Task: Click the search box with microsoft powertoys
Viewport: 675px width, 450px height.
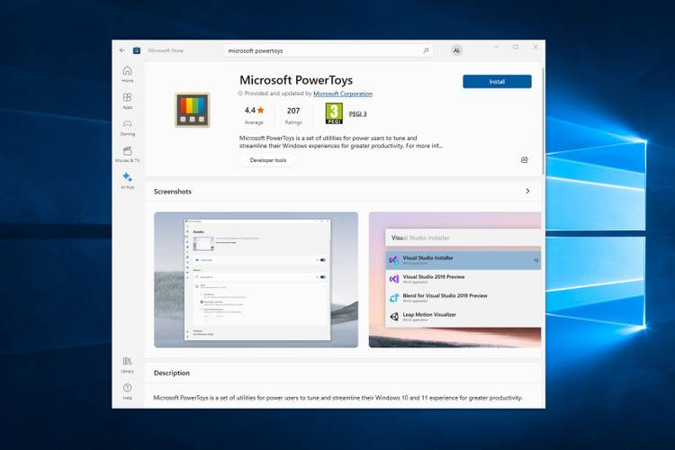Action: click(328, 50)
